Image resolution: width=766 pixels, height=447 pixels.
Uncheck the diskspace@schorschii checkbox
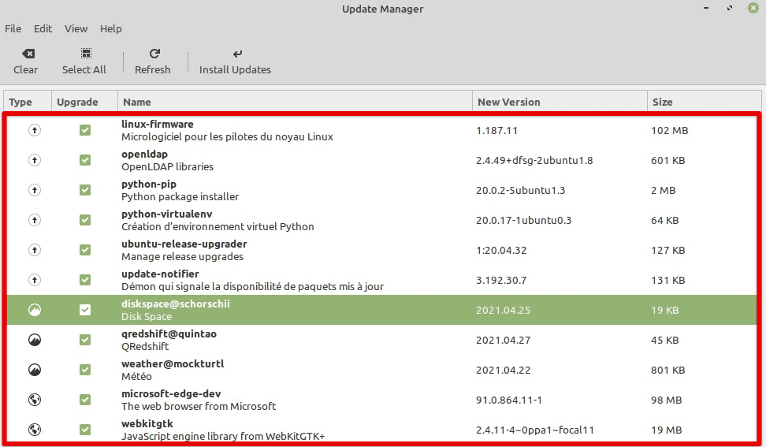pyautogui.click(x=85, y=310)
